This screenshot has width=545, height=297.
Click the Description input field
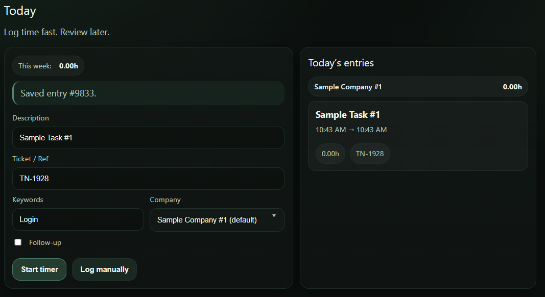click(x=148, y=138)
